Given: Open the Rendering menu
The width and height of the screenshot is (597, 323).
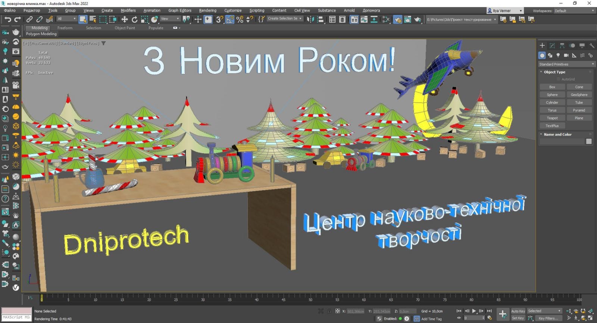Looking at the screenshot, I should 207,10.
